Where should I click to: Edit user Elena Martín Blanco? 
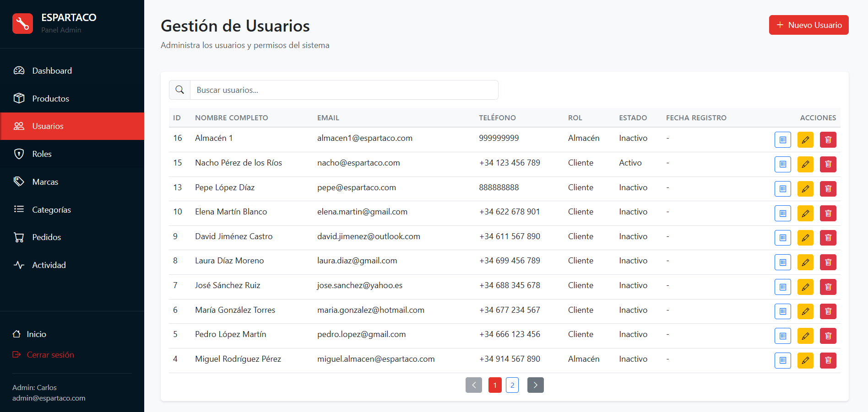click(805, 213)
